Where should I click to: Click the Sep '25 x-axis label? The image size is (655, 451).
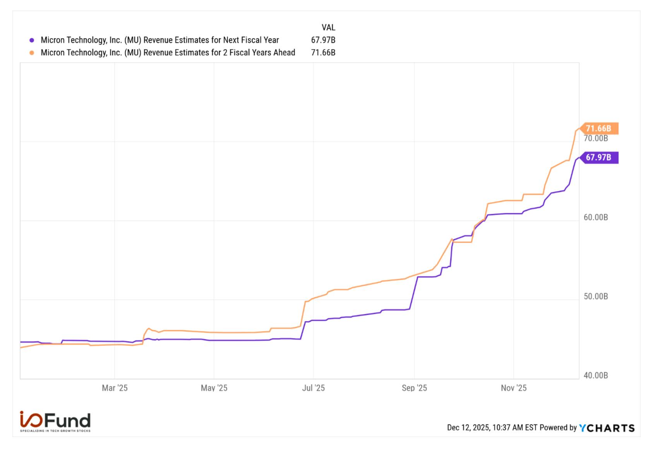click(414, 388)
